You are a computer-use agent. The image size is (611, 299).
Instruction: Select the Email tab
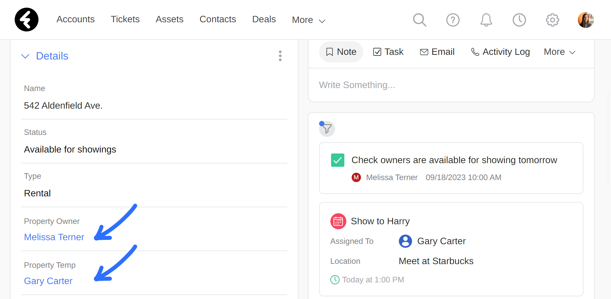[437, 52]
